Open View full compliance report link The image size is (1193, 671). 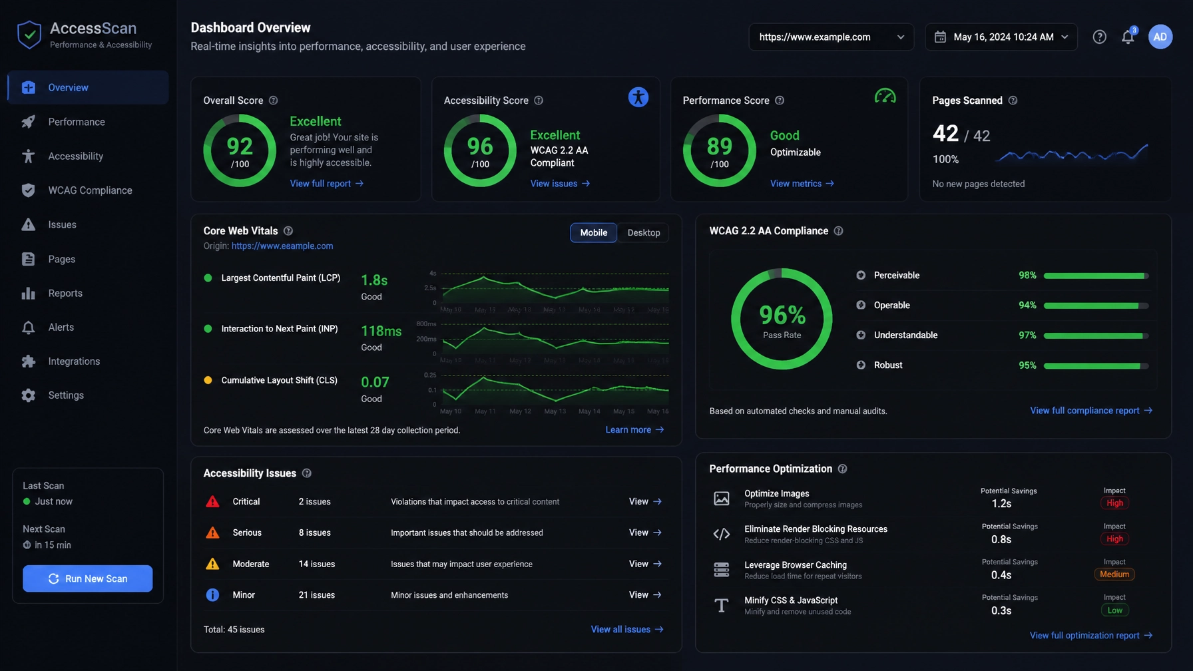click(x=1091, y=411)
